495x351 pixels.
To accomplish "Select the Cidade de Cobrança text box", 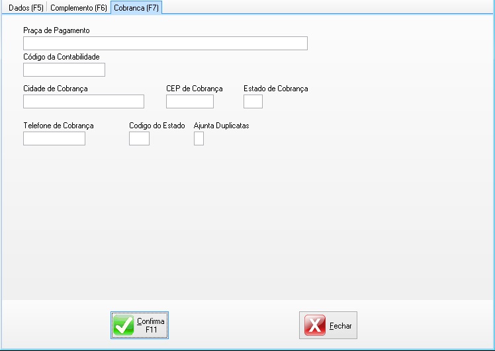I will pyautogui.click(x=83, y=101).
